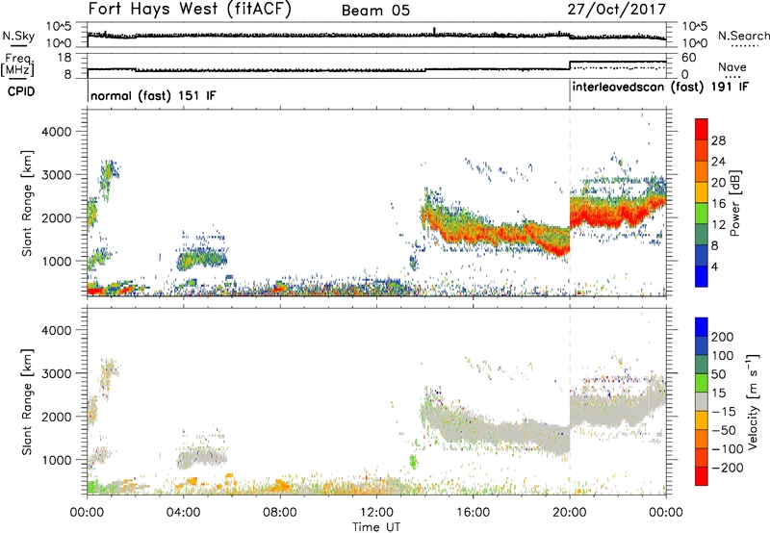770x533 pixels.
Task: Pick the red bottom segment of the velocity colorbar
Action: pyautogui.click(x=702, y=476)
